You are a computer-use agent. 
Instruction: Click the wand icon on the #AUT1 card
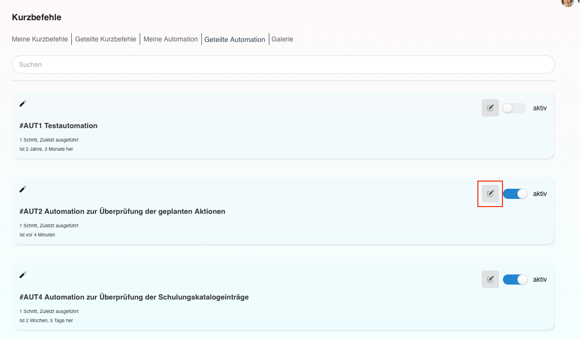23,104
